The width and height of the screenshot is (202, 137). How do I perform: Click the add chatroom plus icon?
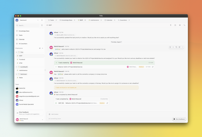pyautogui.click(x=43, y=48)
